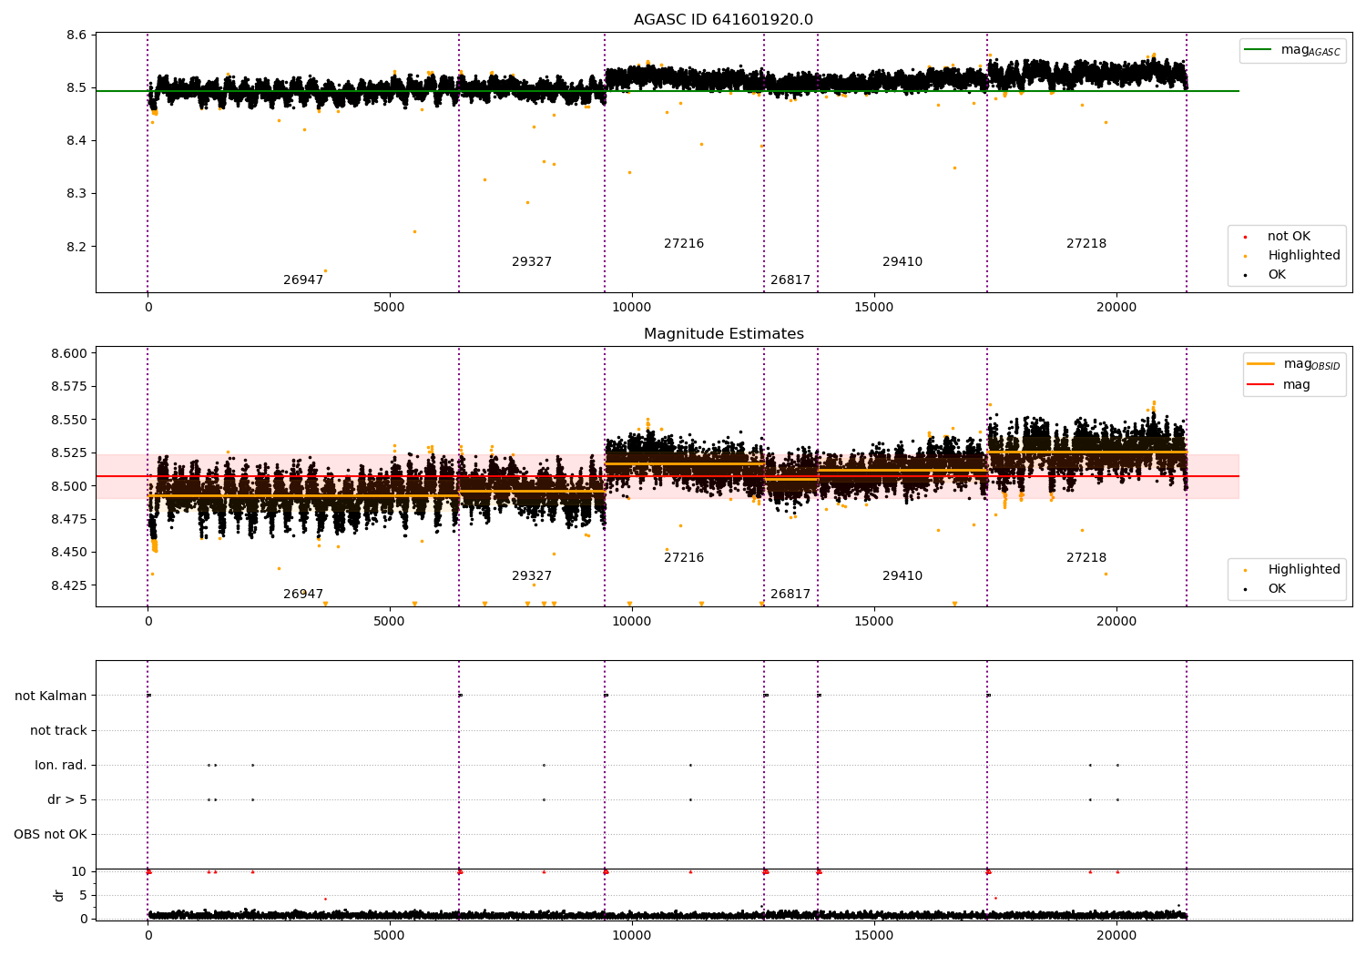Select obsid 29327 in Magnitude Estimates plot
This screenshot has height=956, width=1366.
tap(532, 576)
